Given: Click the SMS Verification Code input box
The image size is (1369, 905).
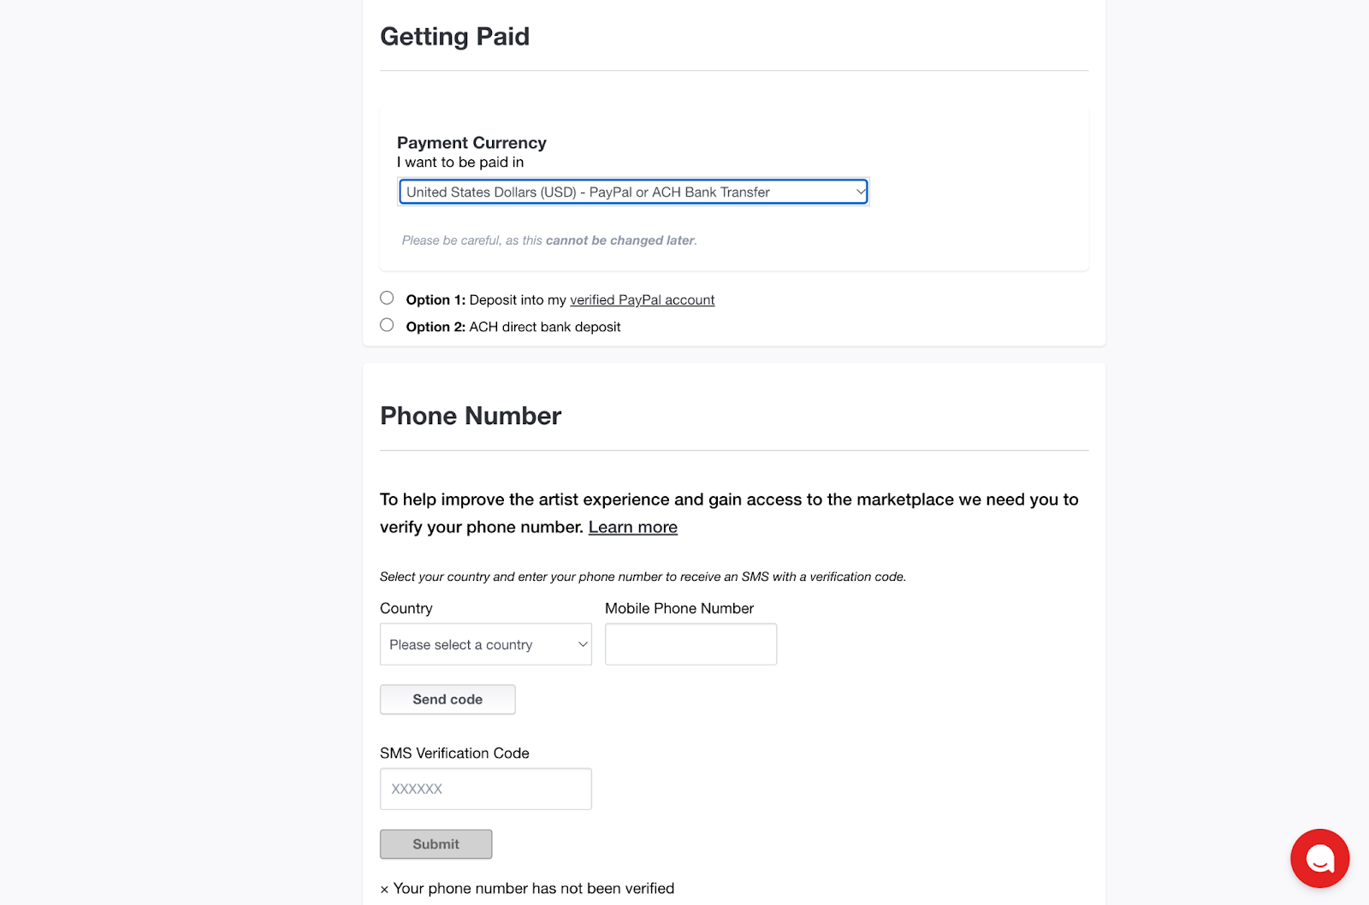Looking at the screenshot, I should click(x=485, y=788).
